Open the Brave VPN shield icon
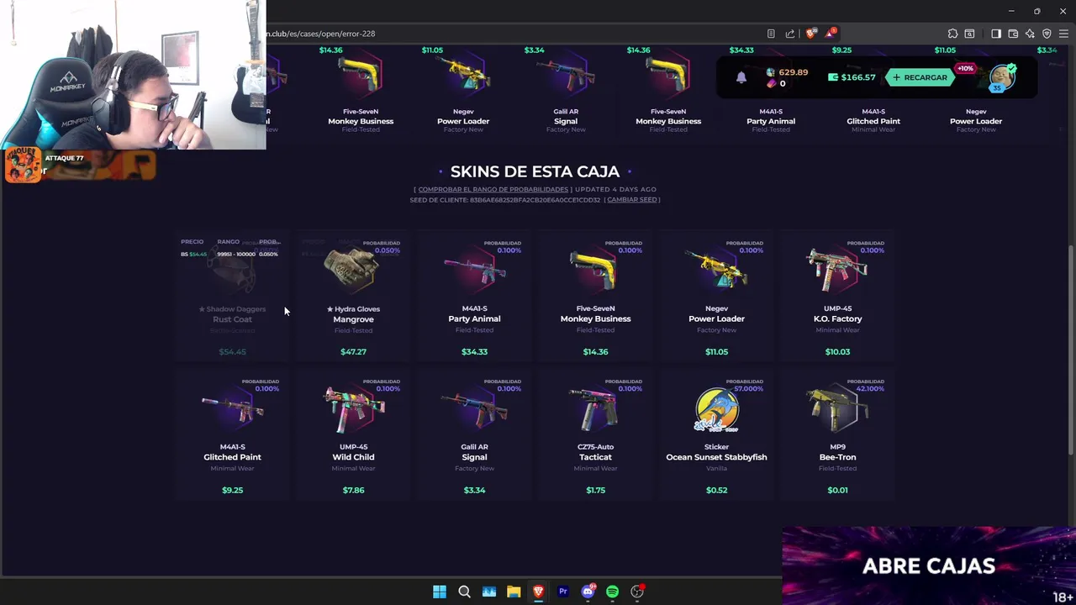The height and width of the screenshot is (605, 1076). (1047, 34)
